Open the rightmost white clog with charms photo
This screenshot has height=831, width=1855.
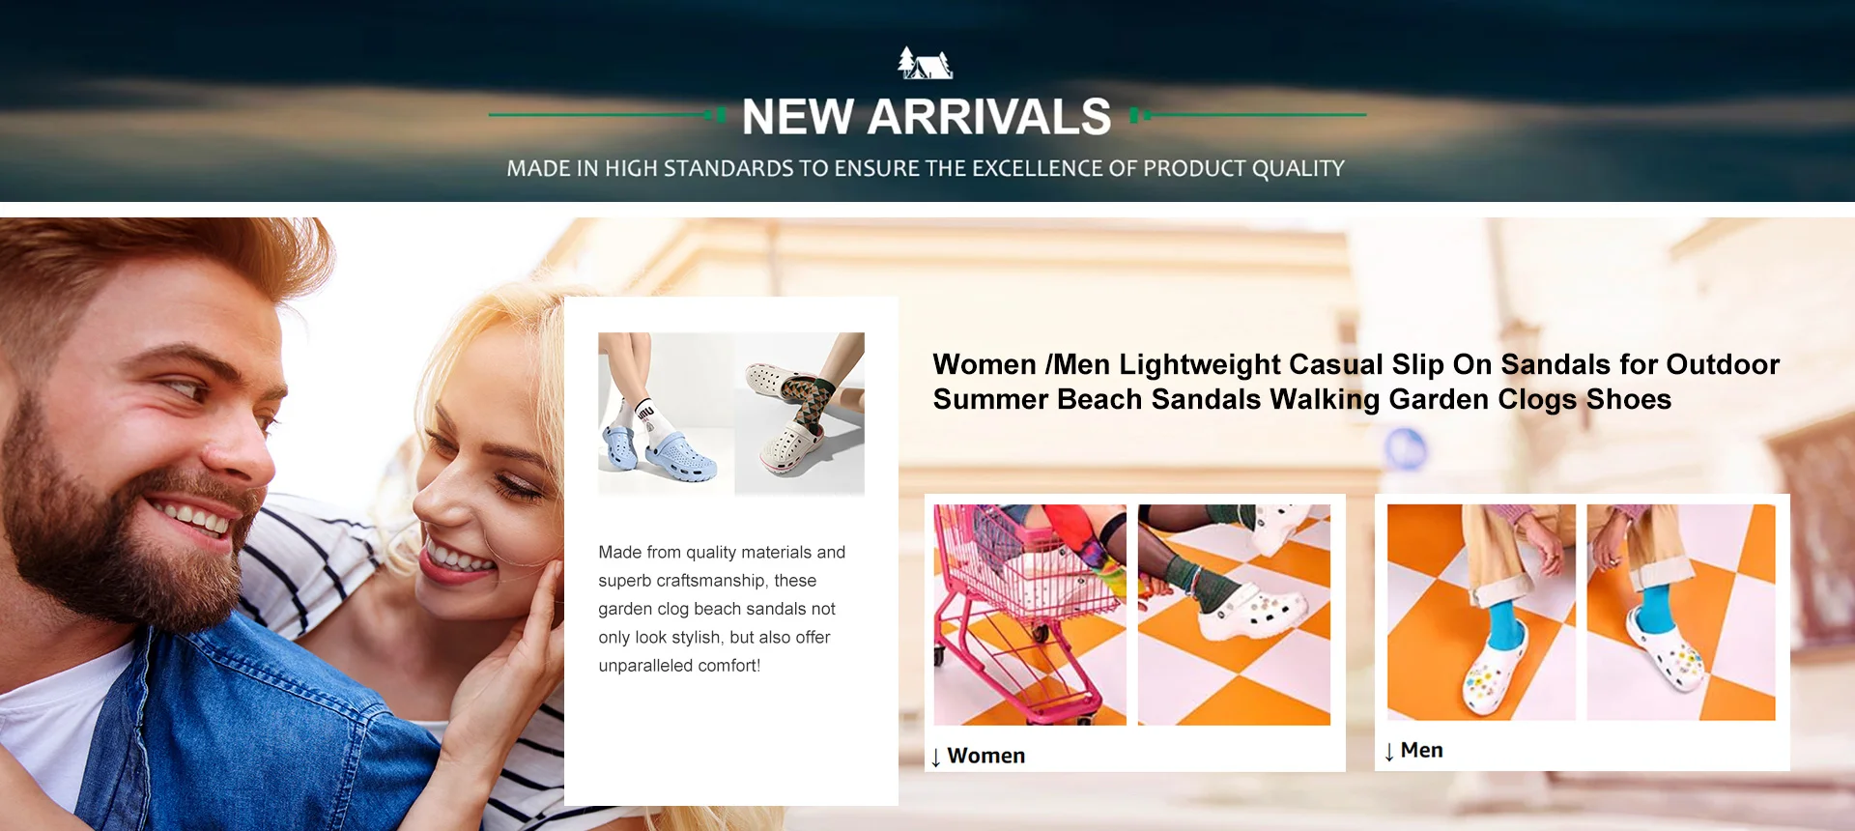pos(1681,612)
